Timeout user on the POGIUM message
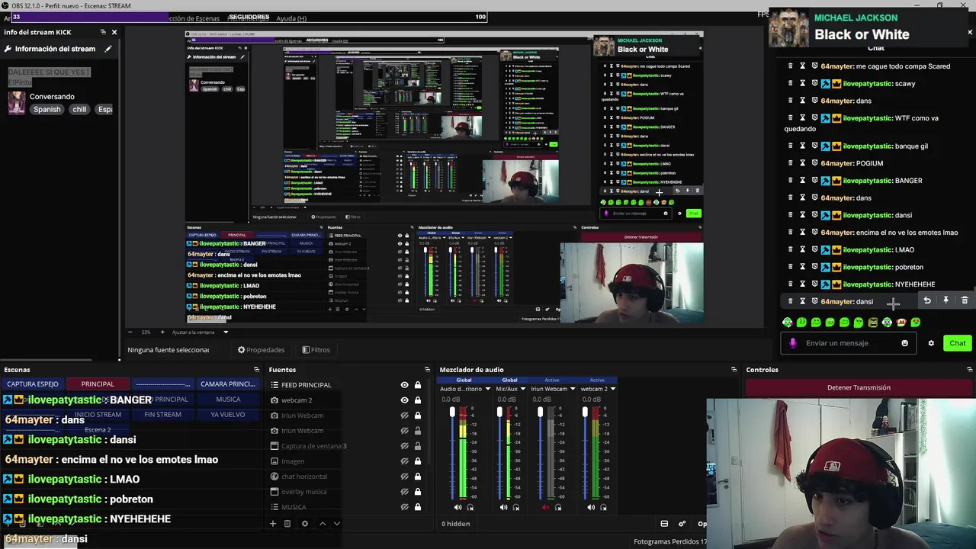Image resolution: width=976 pixels, height=549 pixels. click(802, 163)
